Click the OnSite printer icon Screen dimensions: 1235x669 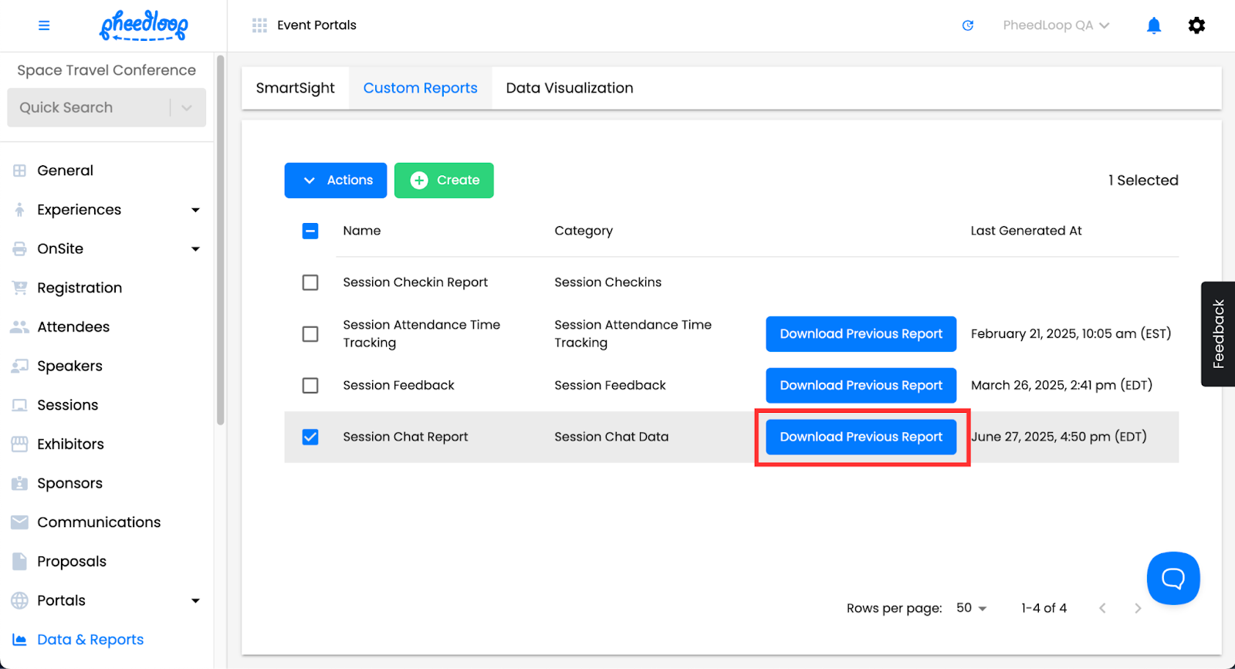[x=20, y=248]
